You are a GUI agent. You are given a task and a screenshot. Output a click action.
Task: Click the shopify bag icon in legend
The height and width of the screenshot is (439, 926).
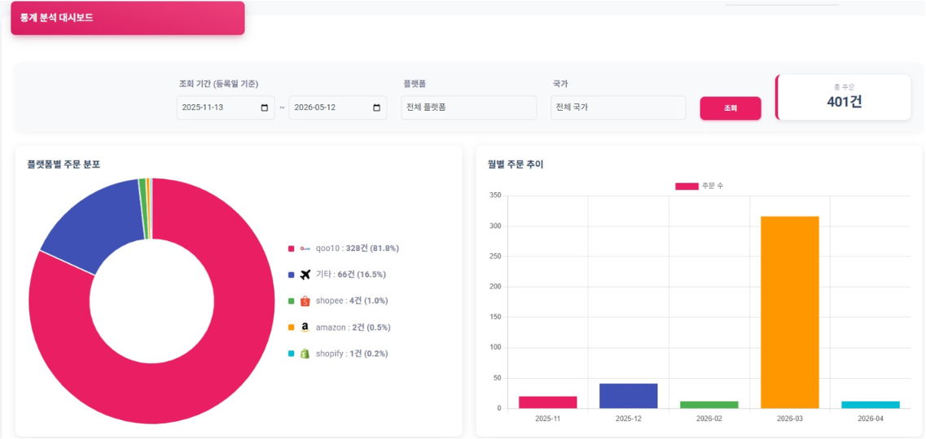(x=305, y=353)
